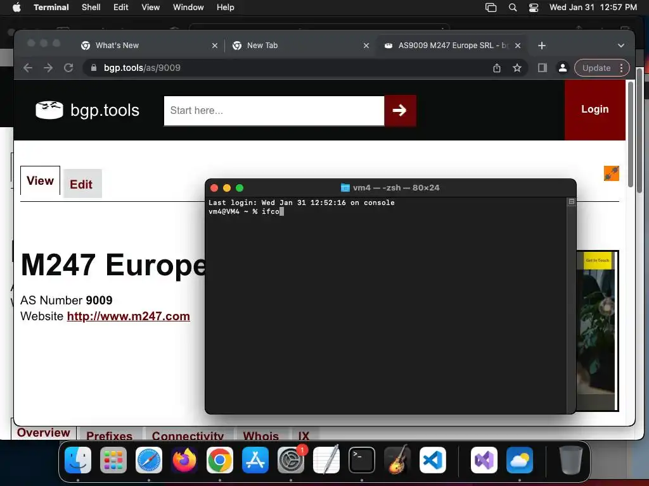This screenshot has width=649, height=486.
Task: Open Chrome's three-dot menu
Action: point(621,68)
